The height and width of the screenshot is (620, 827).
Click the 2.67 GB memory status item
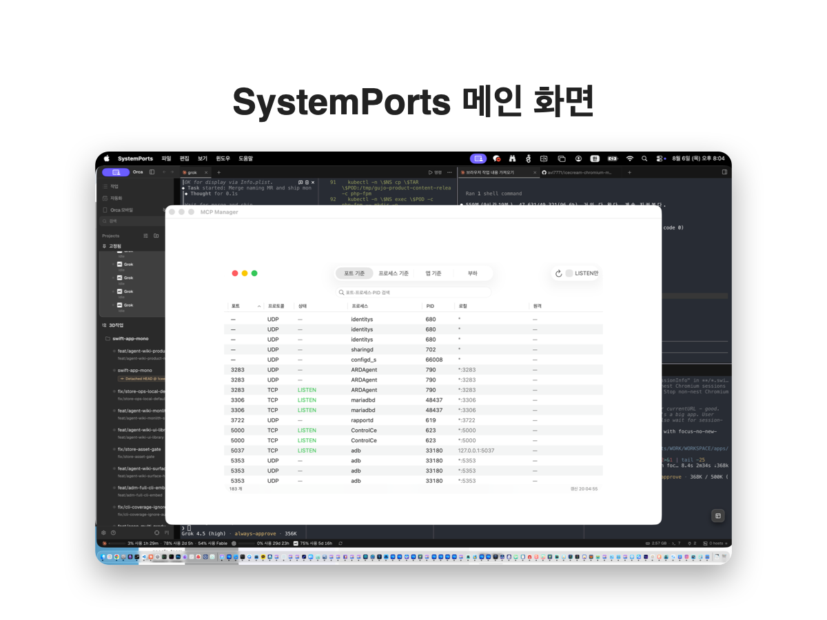point(655,543)
